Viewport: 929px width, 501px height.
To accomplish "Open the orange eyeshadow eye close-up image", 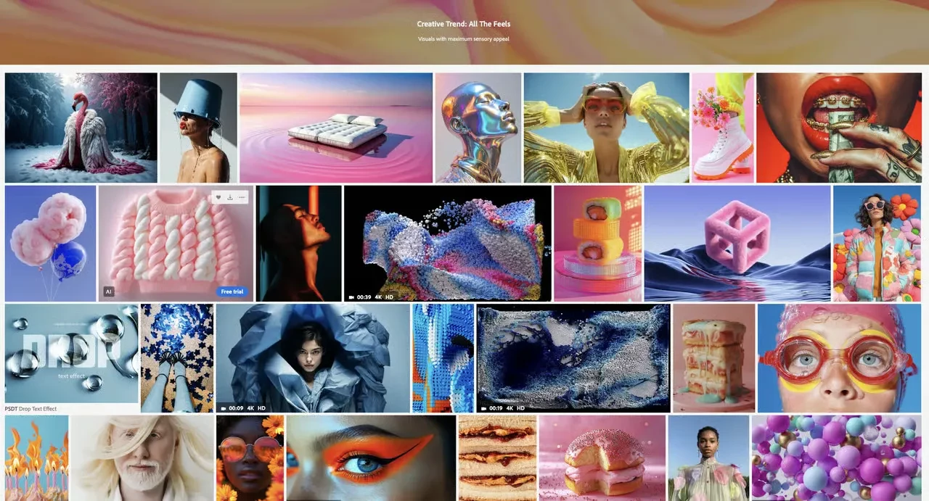I will pyautogui.click(x=371, y=458).
